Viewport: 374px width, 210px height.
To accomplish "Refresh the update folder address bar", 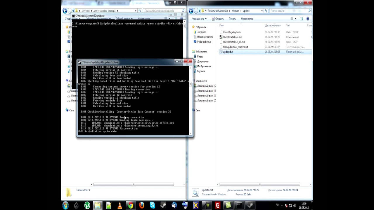I will coord(266,11).
